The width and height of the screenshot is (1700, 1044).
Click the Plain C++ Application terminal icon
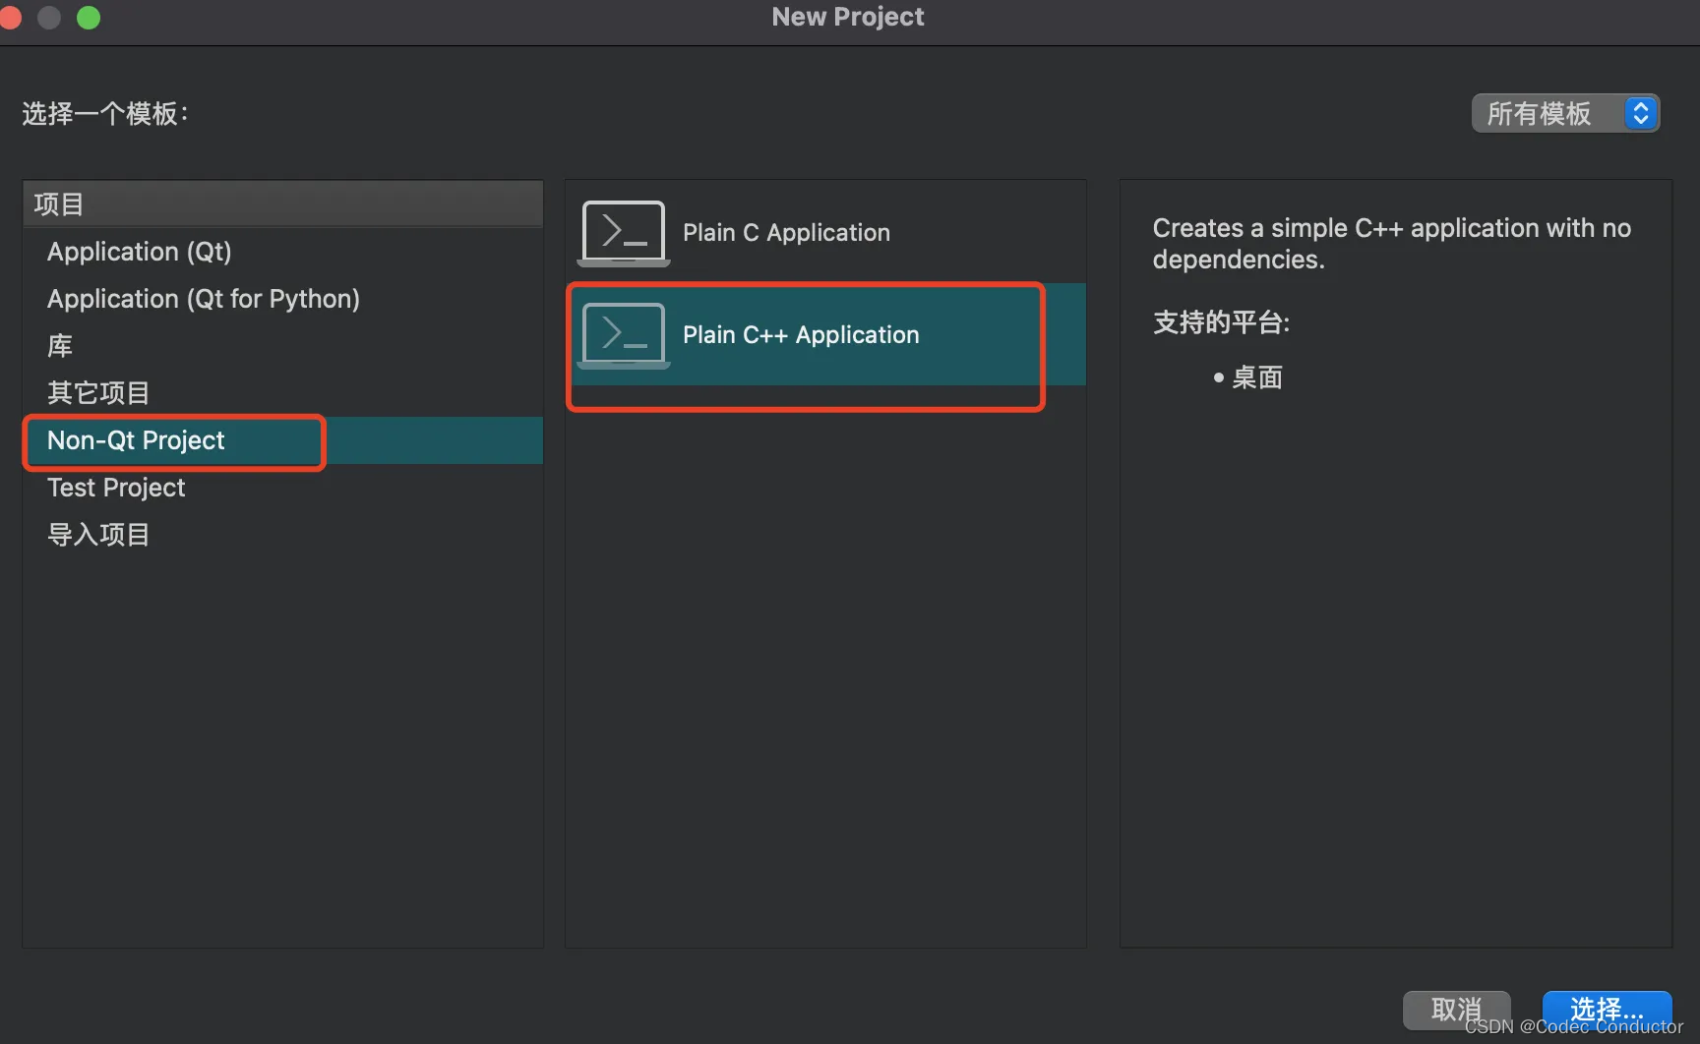pyautogui.click(x=622, y=334)
